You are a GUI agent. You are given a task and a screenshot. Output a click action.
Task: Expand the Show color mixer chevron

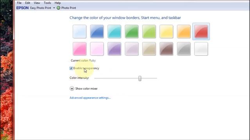coord(72,88)
